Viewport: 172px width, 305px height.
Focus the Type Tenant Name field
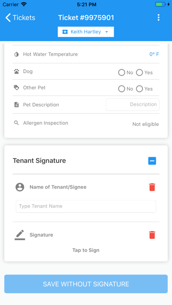click(x=86, y=206)
